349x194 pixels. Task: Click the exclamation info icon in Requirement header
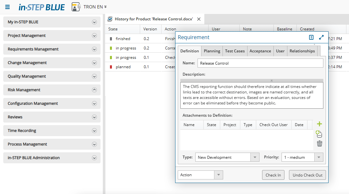(311, 37)
